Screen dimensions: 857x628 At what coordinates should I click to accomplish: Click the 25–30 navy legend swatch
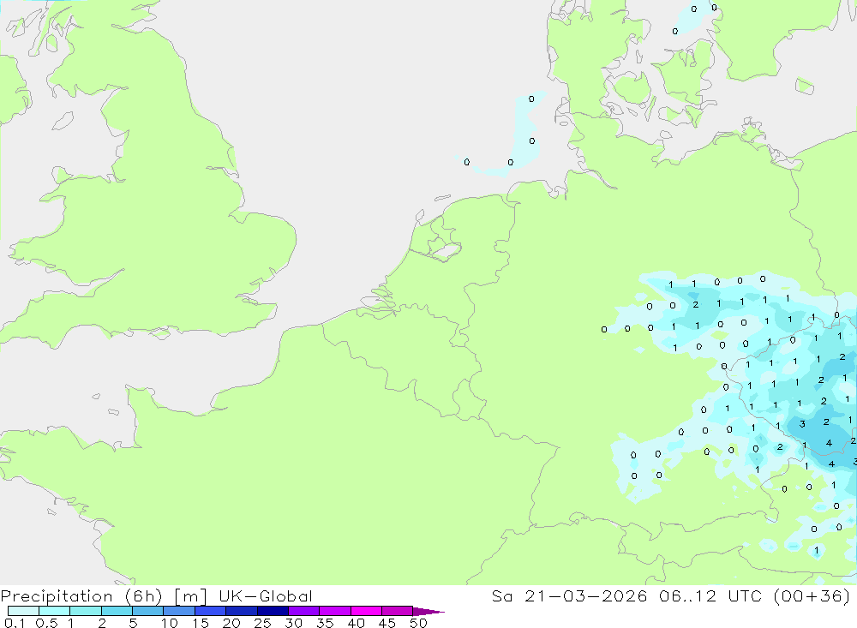[x=273, y=611]
